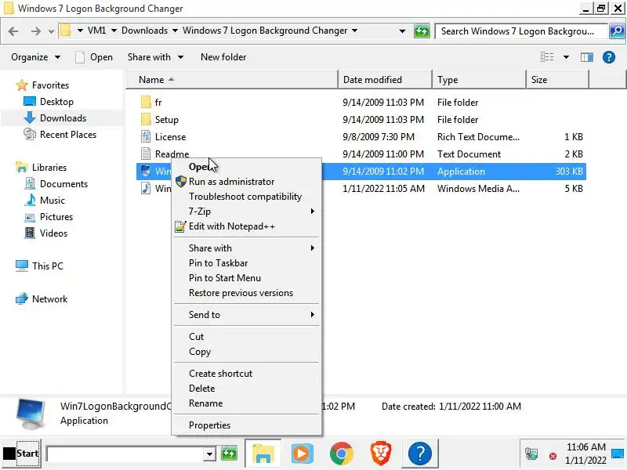Sort by Date modified column
This screenshot has height=470, width=627.
(x=386, y=80)
